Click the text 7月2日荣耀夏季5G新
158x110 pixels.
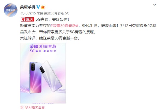coord(138,26)
